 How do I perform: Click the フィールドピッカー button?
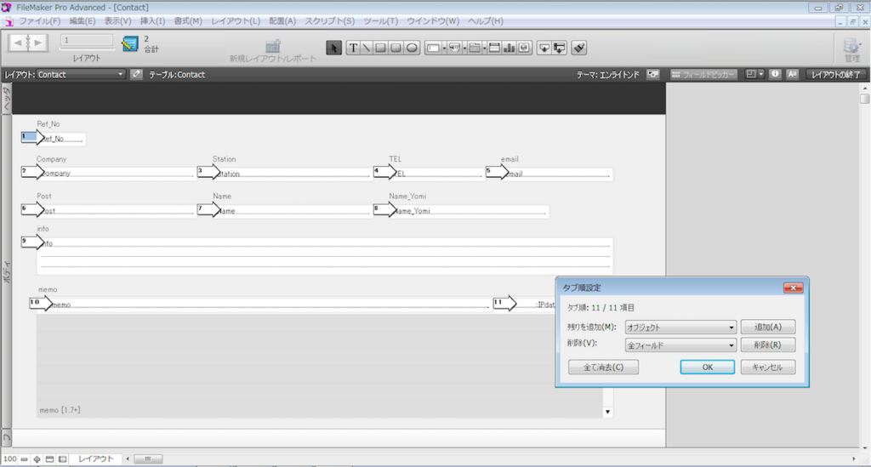[703, 74]
